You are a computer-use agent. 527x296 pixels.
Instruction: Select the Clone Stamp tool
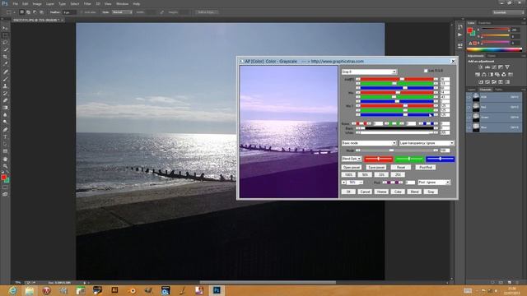[5, 86]
